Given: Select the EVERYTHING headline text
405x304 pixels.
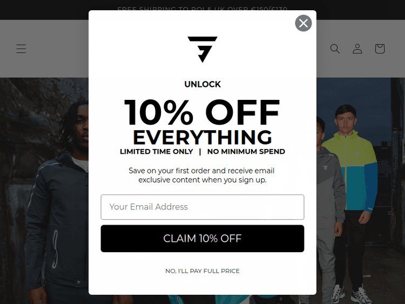Looking at the screenshot, I should pyautogui.click(x=202, y=137).
